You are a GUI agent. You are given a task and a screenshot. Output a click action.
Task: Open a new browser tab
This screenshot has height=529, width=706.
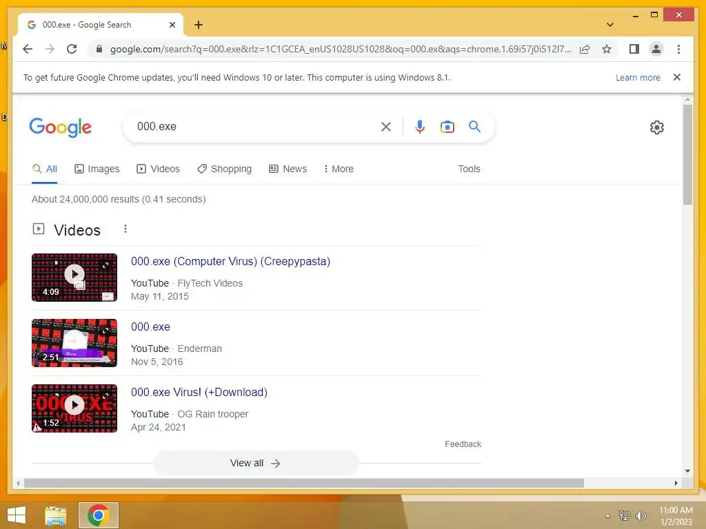(199, 25)
